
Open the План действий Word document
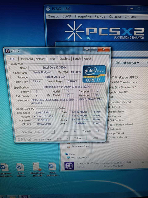click(52, 170)
